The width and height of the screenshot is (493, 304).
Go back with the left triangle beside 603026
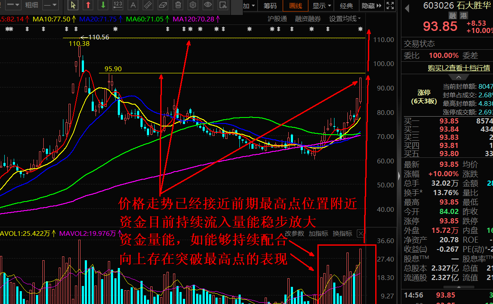point(407,9)
